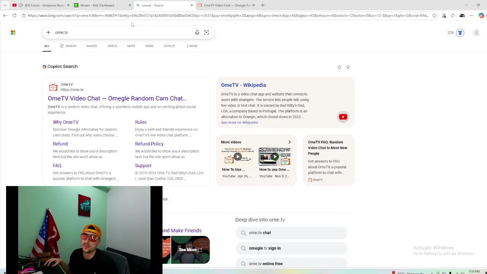Click the red YouTube icon in Wikipedia card

(x=343, y=117)
